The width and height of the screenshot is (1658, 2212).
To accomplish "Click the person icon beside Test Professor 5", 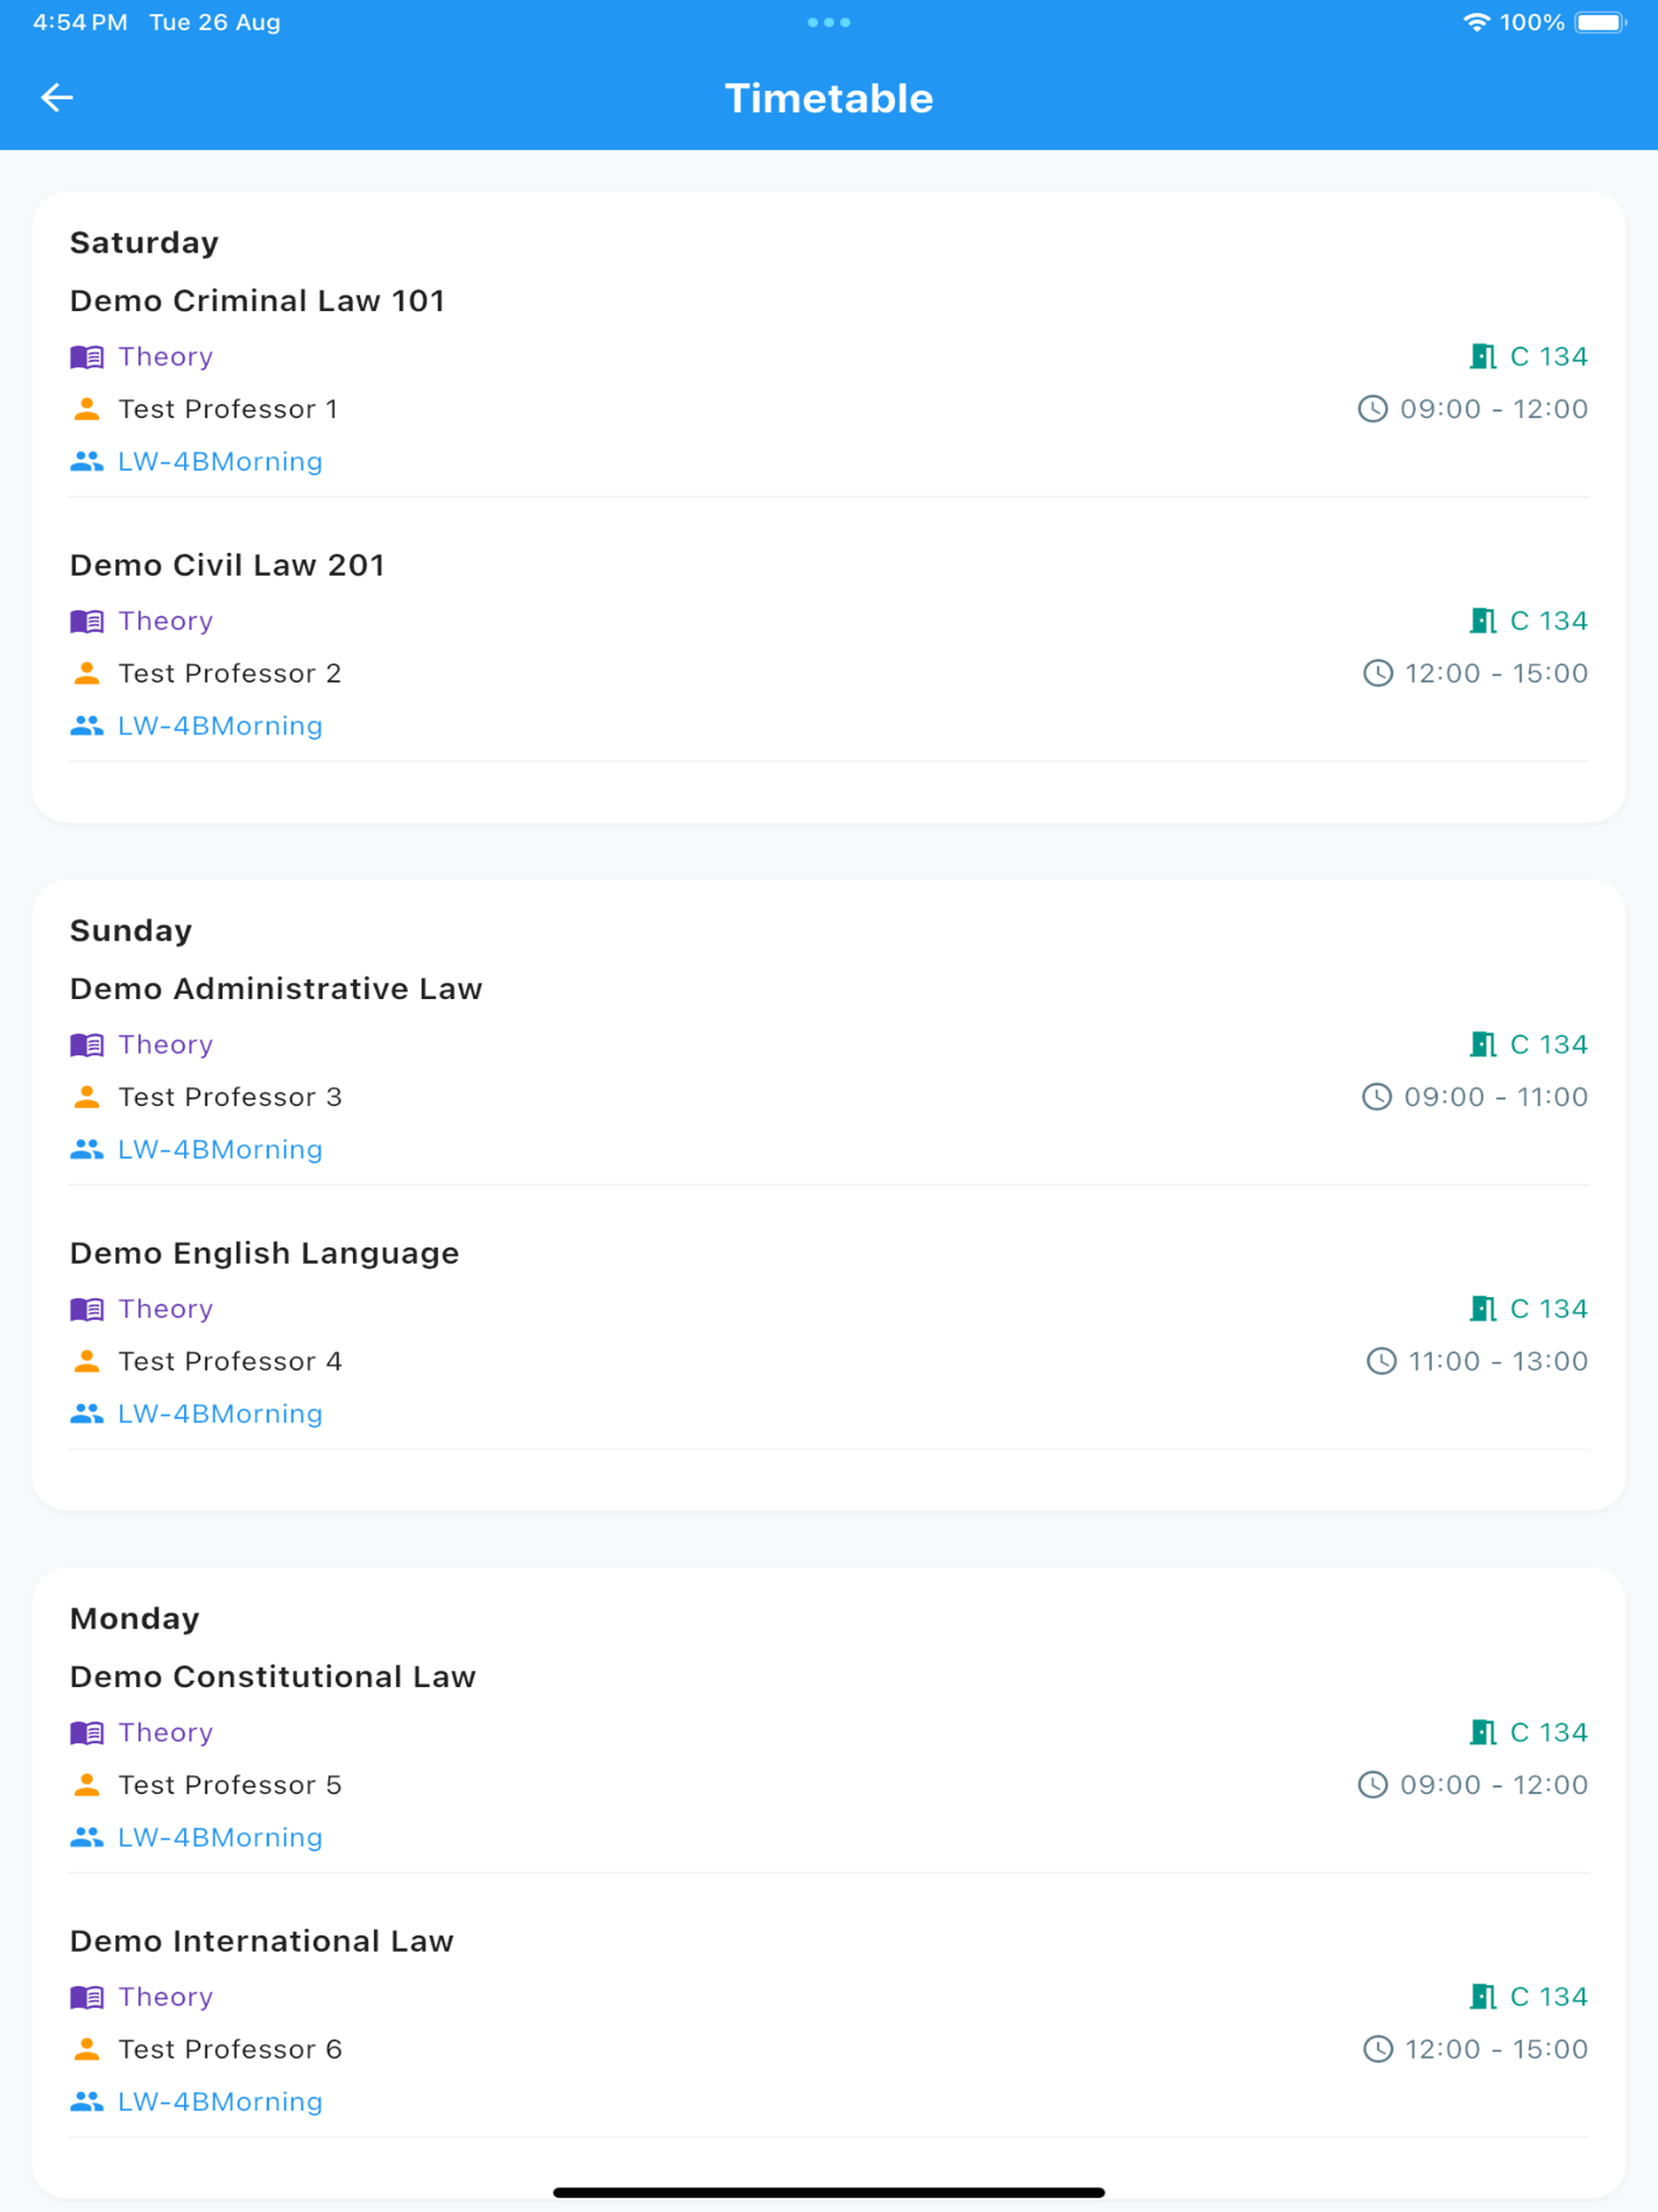I will click(x=87, y=1785).
